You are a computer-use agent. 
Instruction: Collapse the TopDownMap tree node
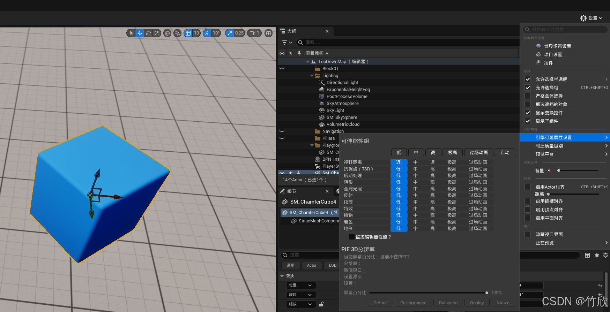point(307,62)
